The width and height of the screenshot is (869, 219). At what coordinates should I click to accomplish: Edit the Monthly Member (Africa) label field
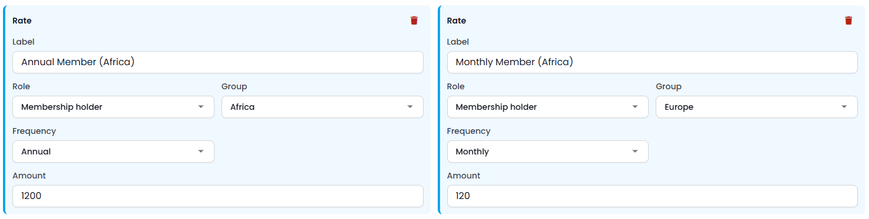click(652, 62)
